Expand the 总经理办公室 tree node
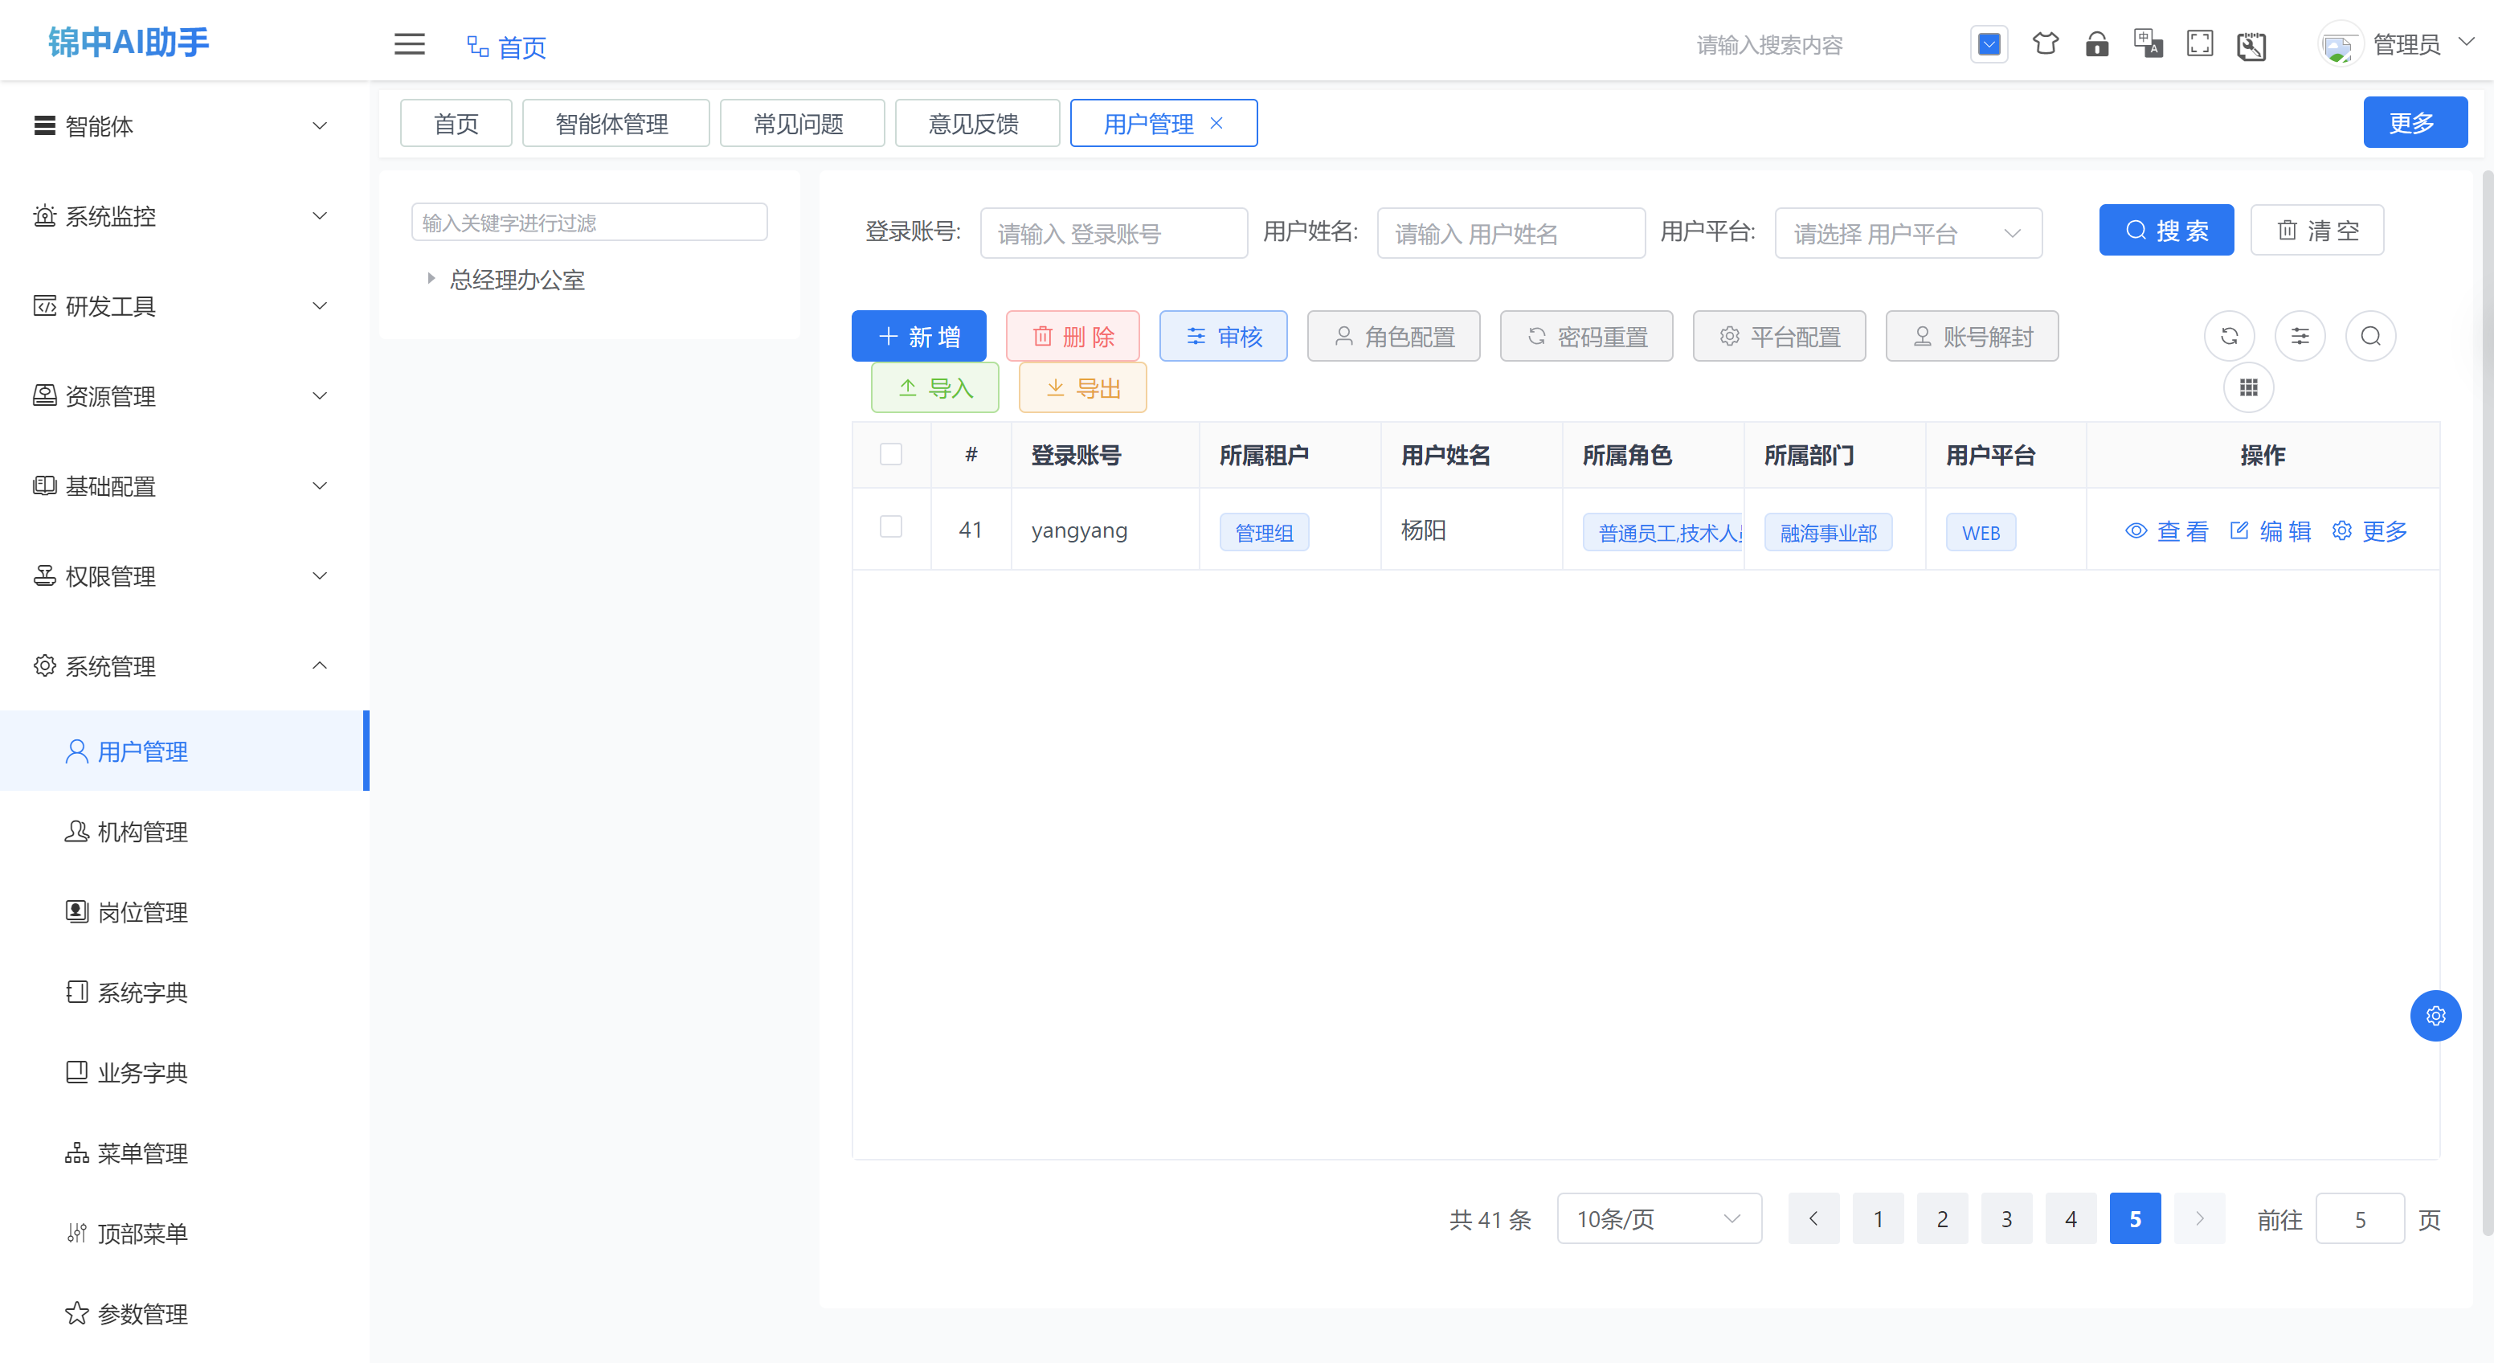This screenshot has width=2494, height=1363. [431, 280]
